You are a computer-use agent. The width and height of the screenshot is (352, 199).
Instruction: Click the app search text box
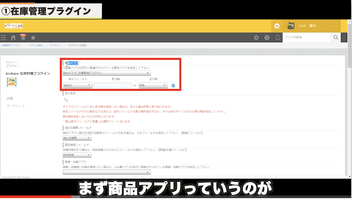(305, 38)
